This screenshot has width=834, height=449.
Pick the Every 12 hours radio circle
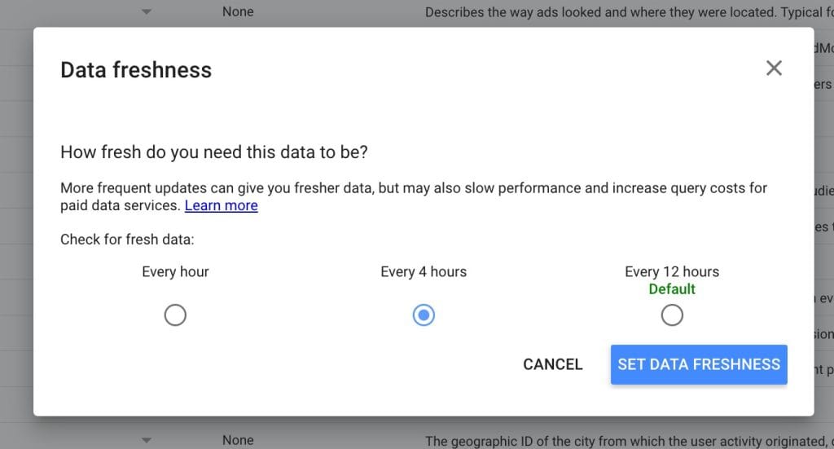coord(672,315)
